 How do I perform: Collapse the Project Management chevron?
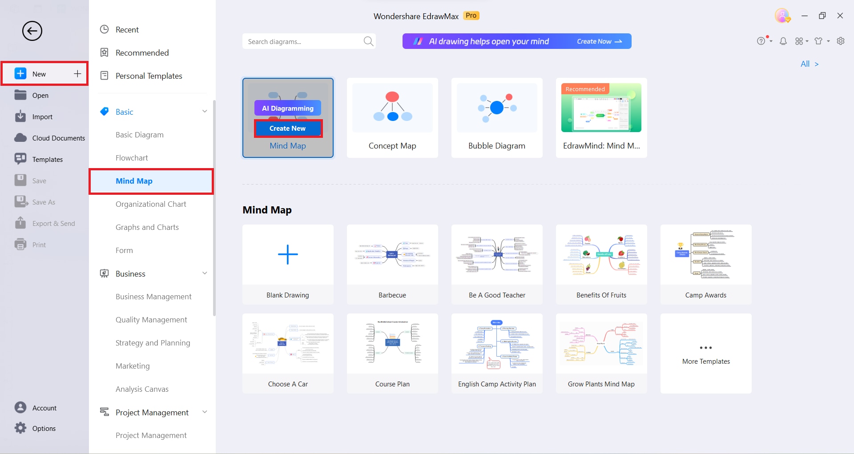205,412
